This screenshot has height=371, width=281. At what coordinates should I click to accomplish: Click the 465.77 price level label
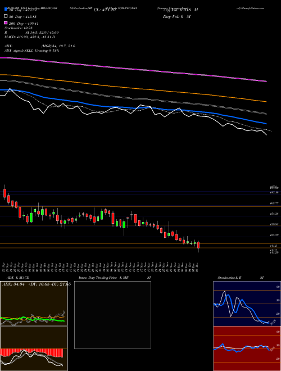[x=275, y=203]
